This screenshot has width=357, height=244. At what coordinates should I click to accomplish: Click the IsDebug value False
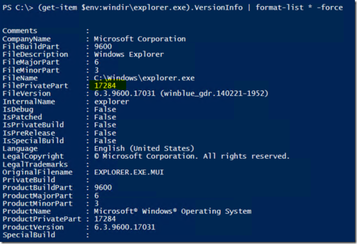[104, 109]
